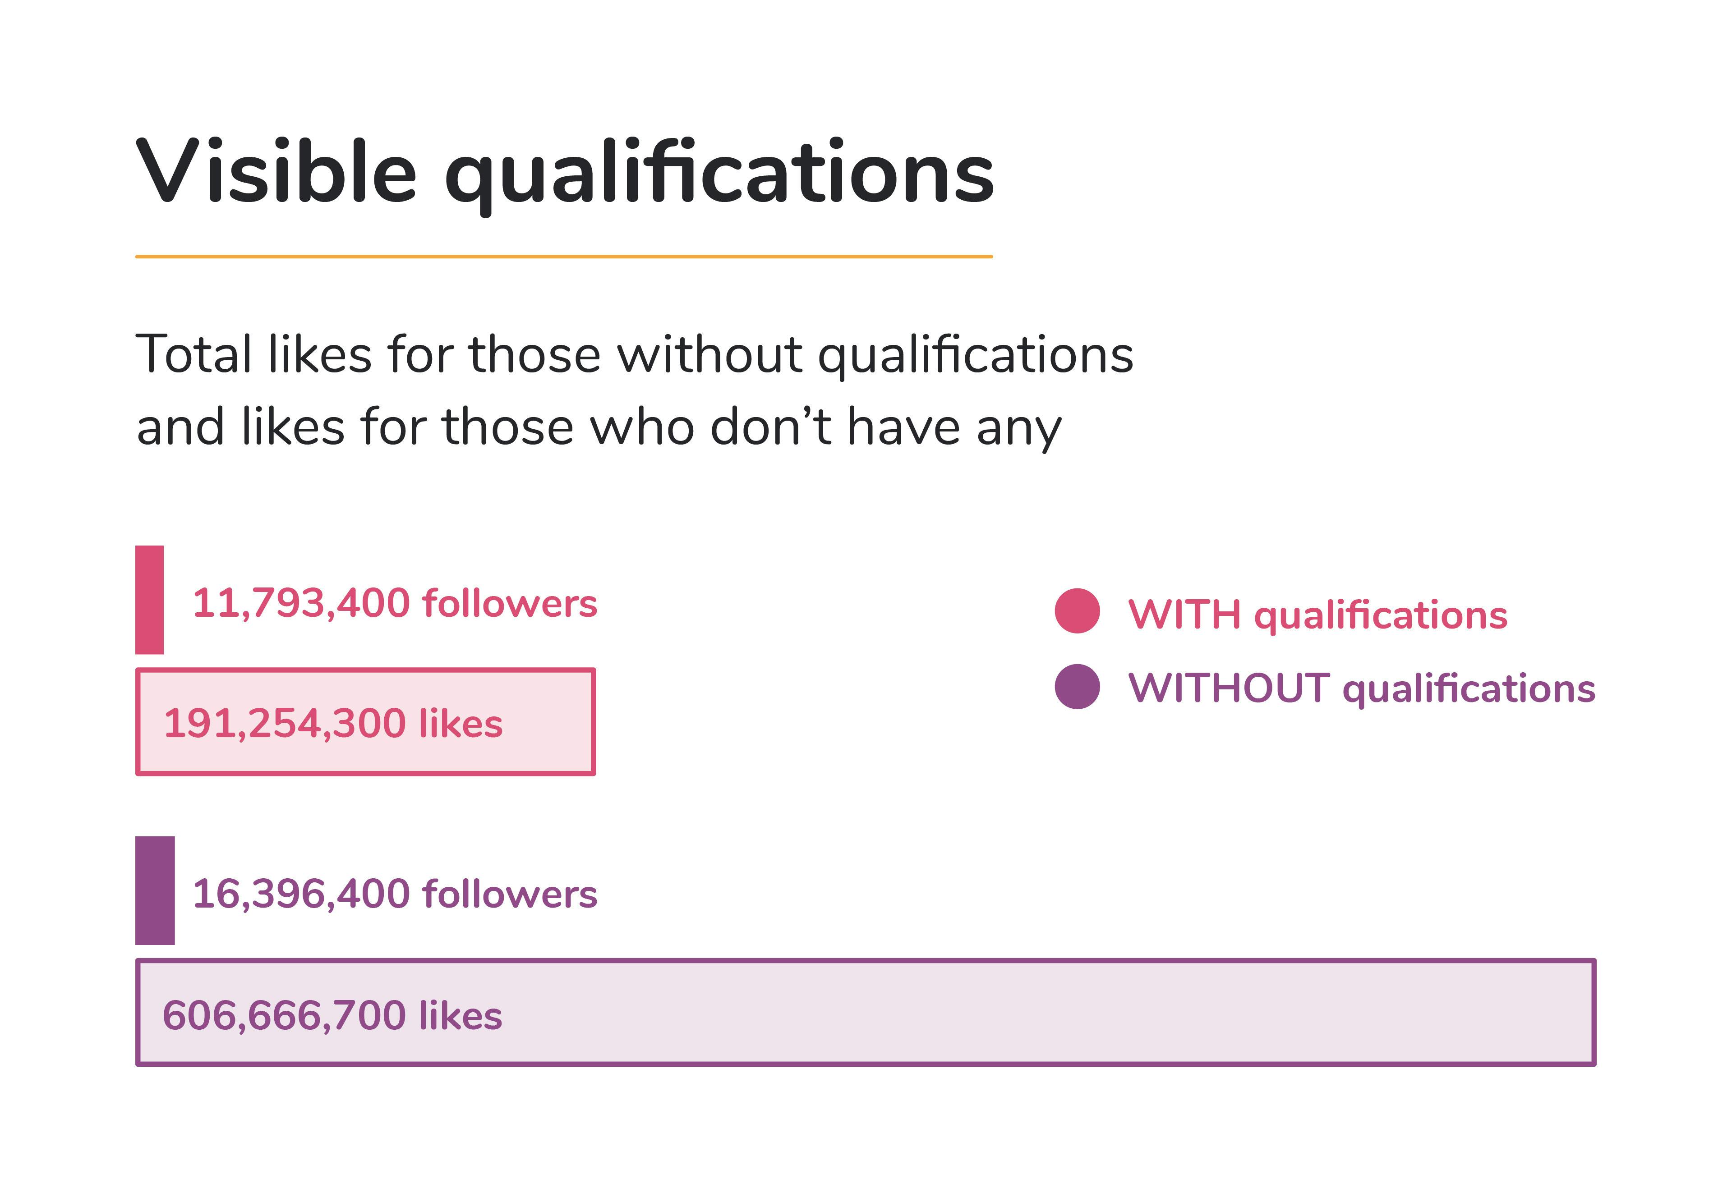The image size is (1732, 1202).
Task: Click the purple legend dot
Action: (x=1077, y=686)
